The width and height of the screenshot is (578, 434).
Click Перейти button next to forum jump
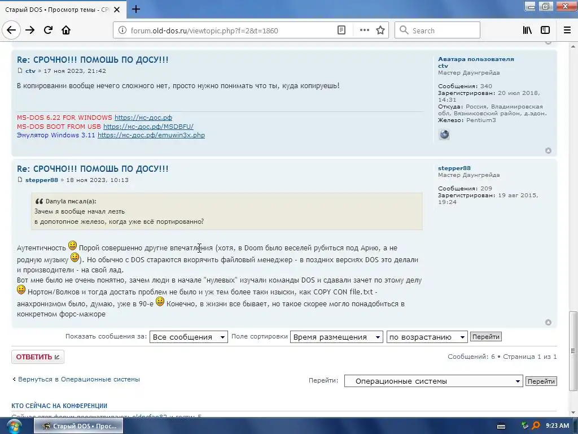pyautogui.click(x=541, y=381)
